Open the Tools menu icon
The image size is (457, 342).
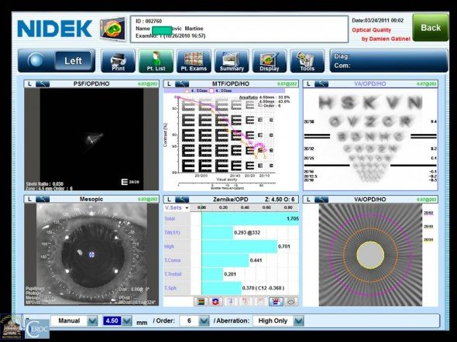point(308,61)
